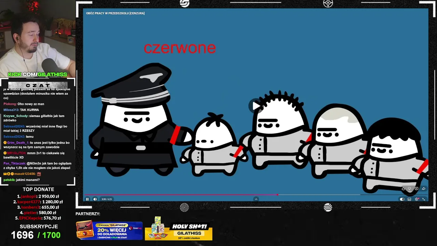Click the CZAT chat header
This screenshot has width=437, height=246.
tap(38, 85)
